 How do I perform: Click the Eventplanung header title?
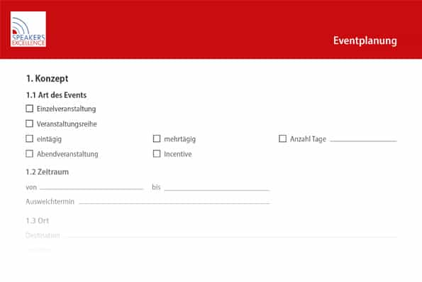point(365,41)
